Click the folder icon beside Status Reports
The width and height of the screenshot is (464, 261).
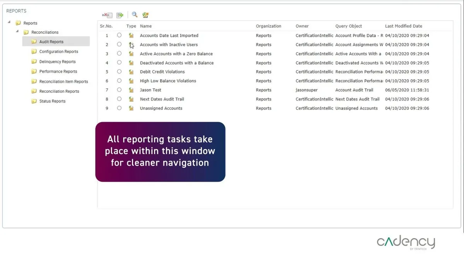(34, 101)
